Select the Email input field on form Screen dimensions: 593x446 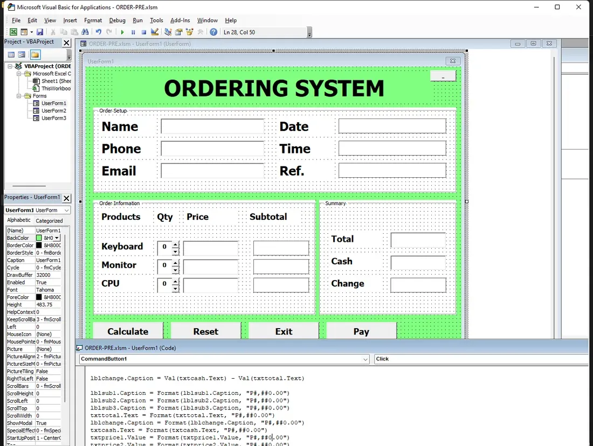(x=212, y=171)
